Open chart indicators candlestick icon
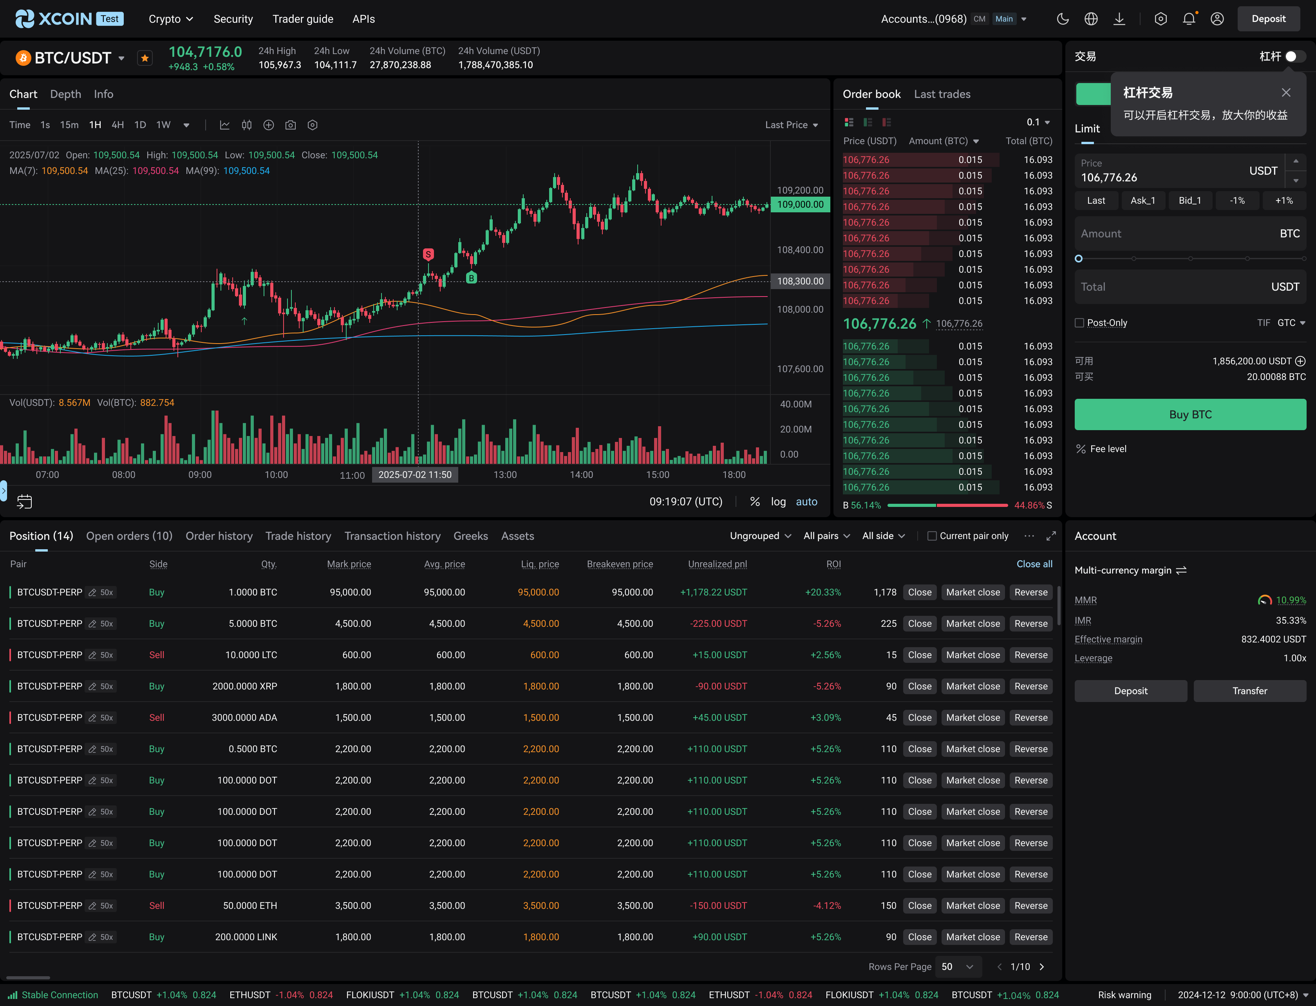Screen dimensions: 1316x1006 [247, 125]
